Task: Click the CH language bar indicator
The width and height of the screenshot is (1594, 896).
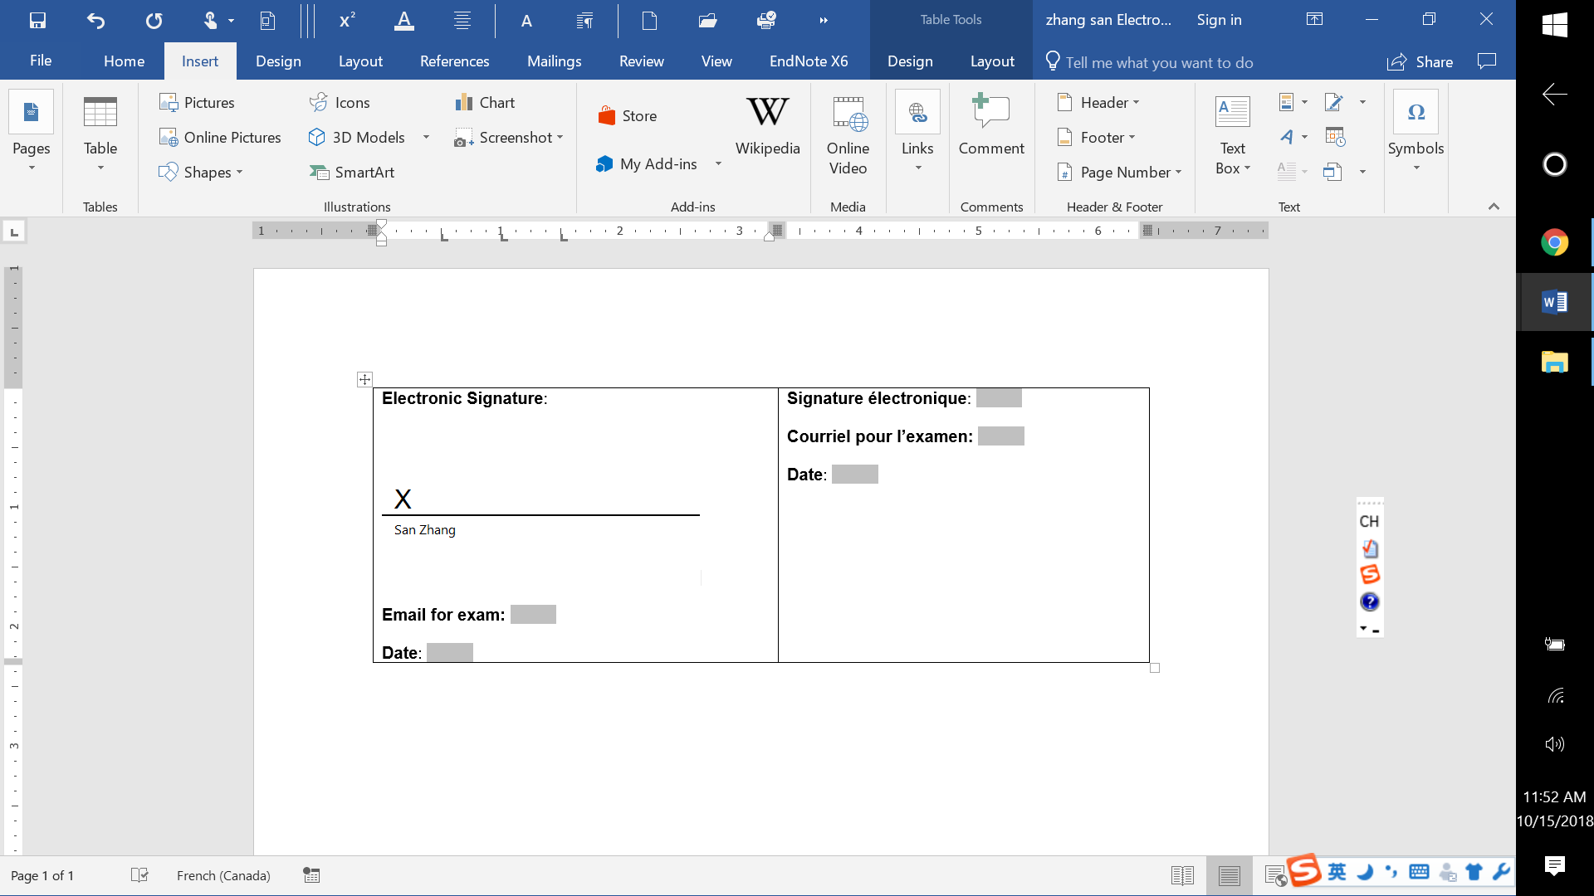Action: click(1369, 521)
